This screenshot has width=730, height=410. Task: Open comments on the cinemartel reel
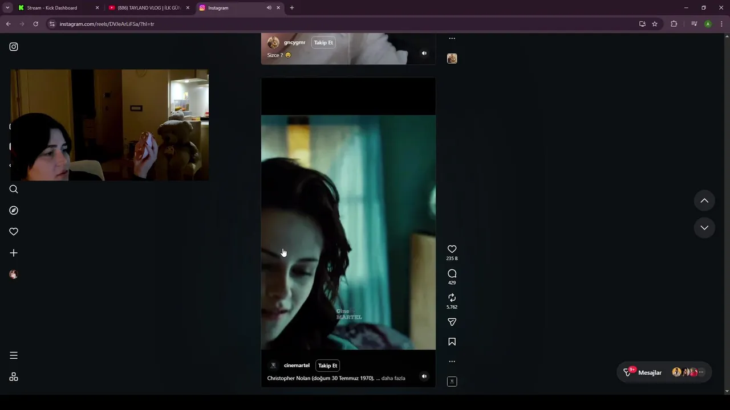(452, 273)
